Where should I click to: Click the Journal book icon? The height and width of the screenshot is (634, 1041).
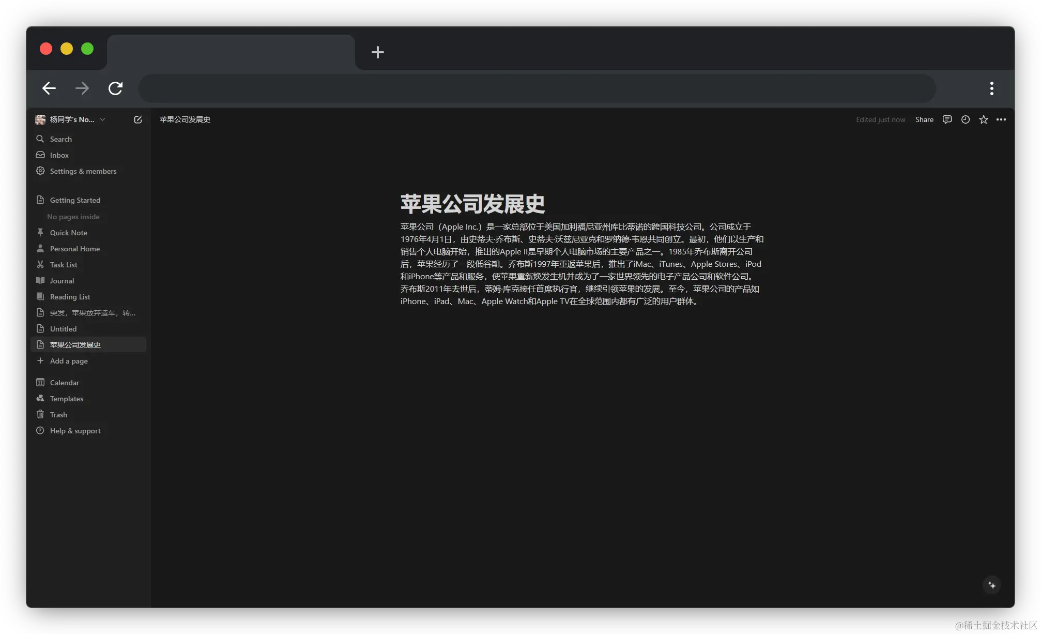pos(40,281)
